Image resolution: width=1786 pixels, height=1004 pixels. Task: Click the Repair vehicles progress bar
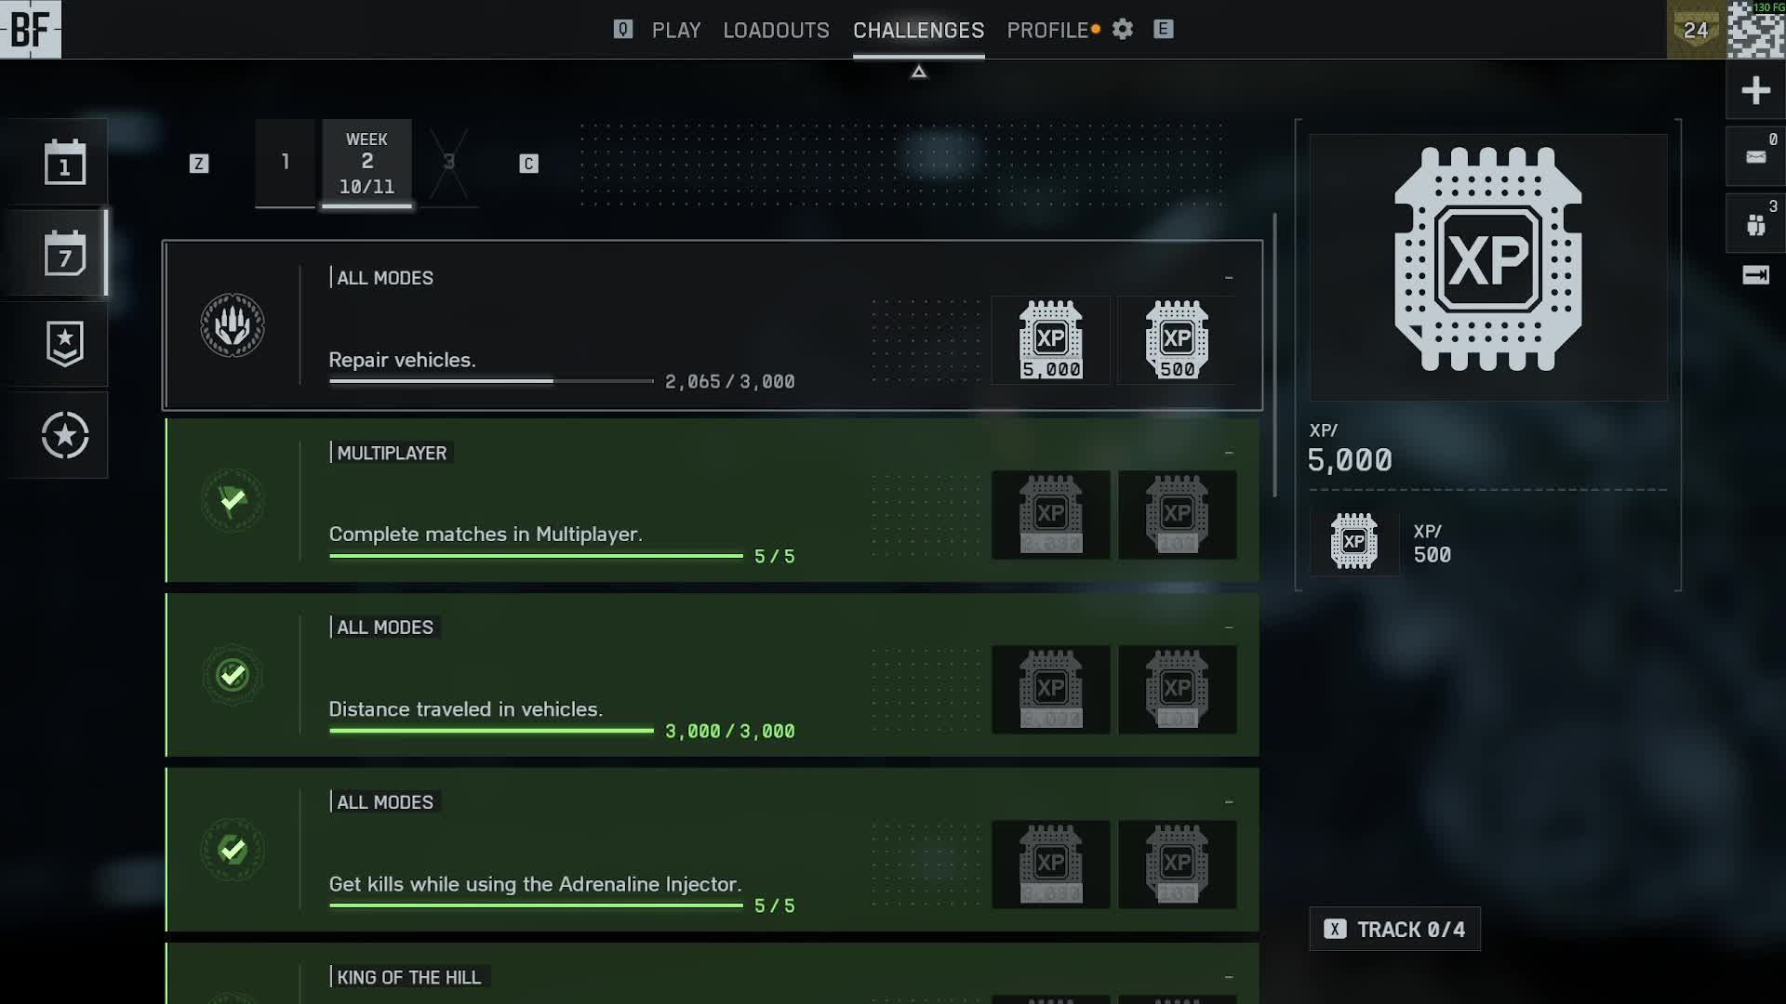coord(491,381)
